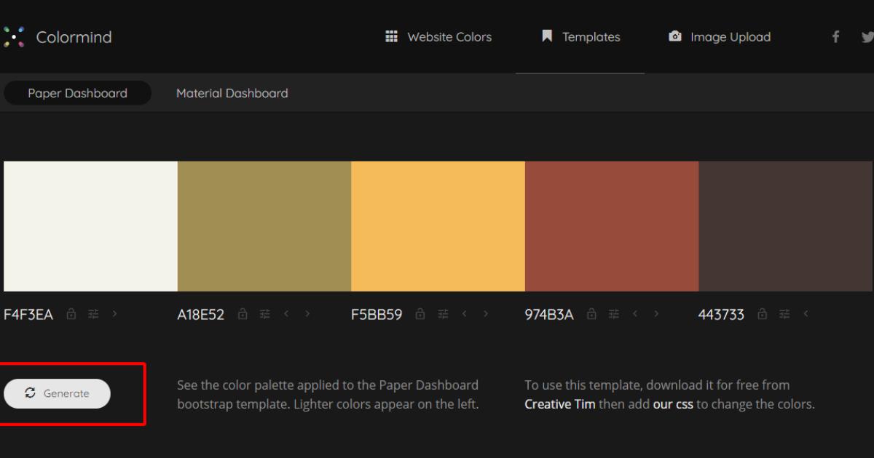Lock the F4F3EA color

click(71, 313)
